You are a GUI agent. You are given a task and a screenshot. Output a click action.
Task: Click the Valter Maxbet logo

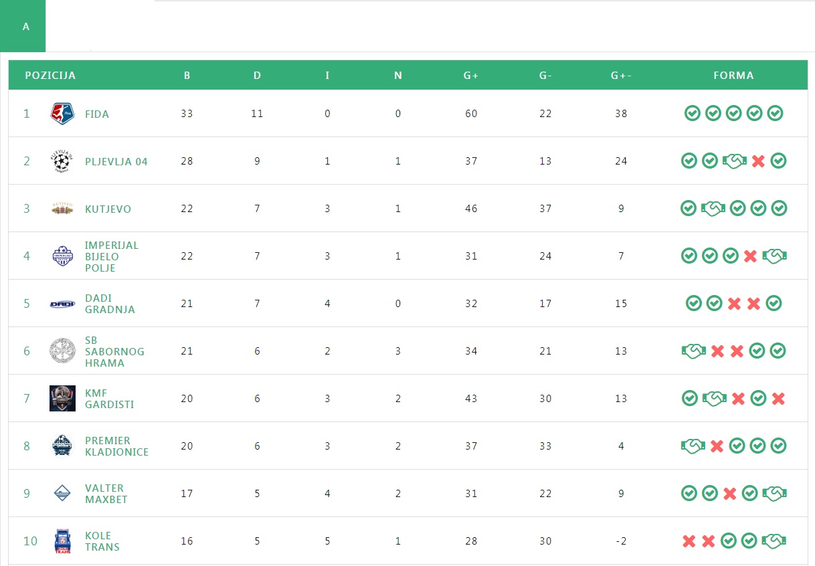62,494
